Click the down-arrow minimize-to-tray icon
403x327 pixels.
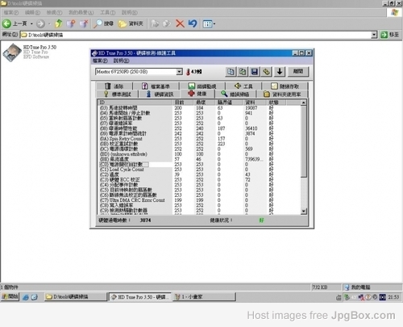[280, 72]
